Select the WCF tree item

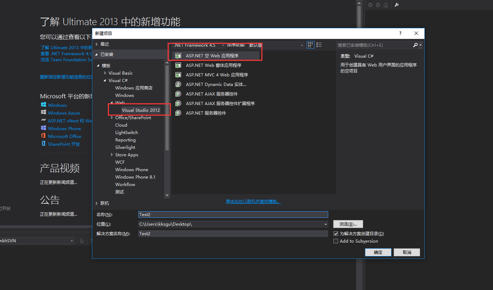point(120,162)
